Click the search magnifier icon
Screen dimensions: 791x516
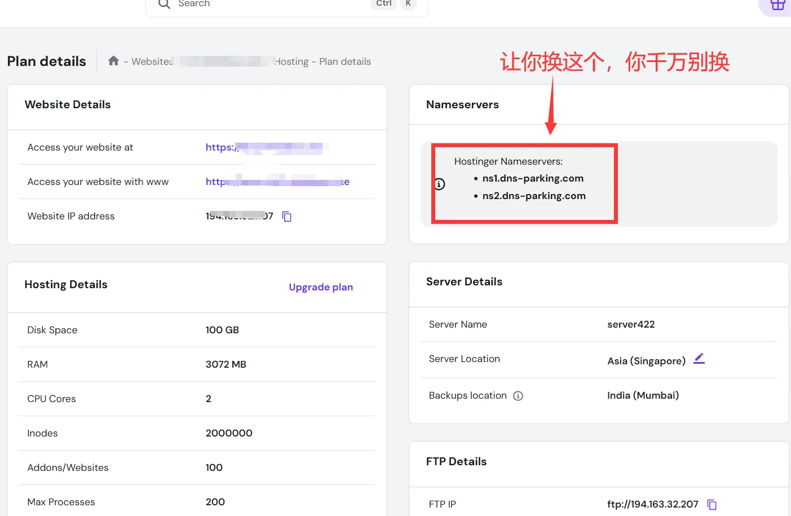point(164,4)
